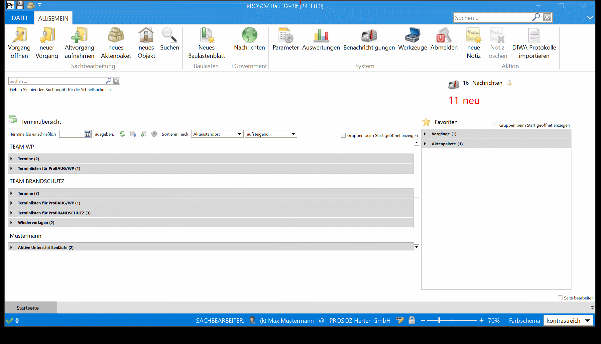601x344 pixels.
Task: Clear the ribbon search box
Action: (547, 17)
